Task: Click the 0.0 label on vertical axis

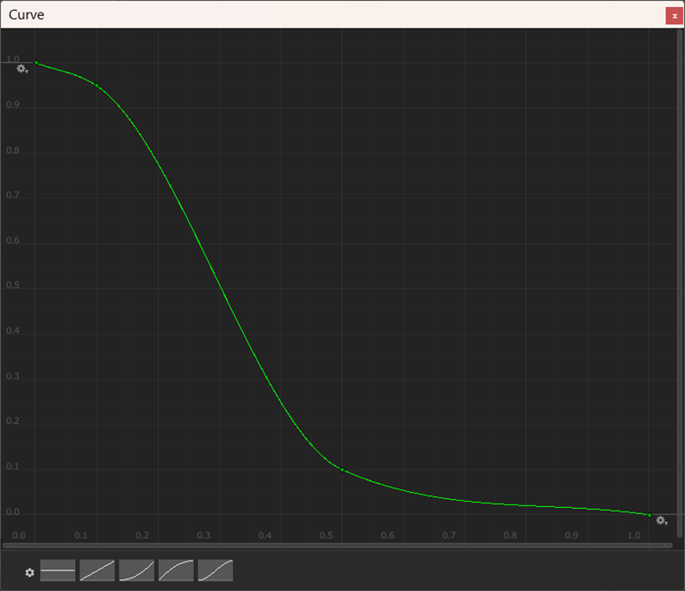Action: click(x=13, y=512)
